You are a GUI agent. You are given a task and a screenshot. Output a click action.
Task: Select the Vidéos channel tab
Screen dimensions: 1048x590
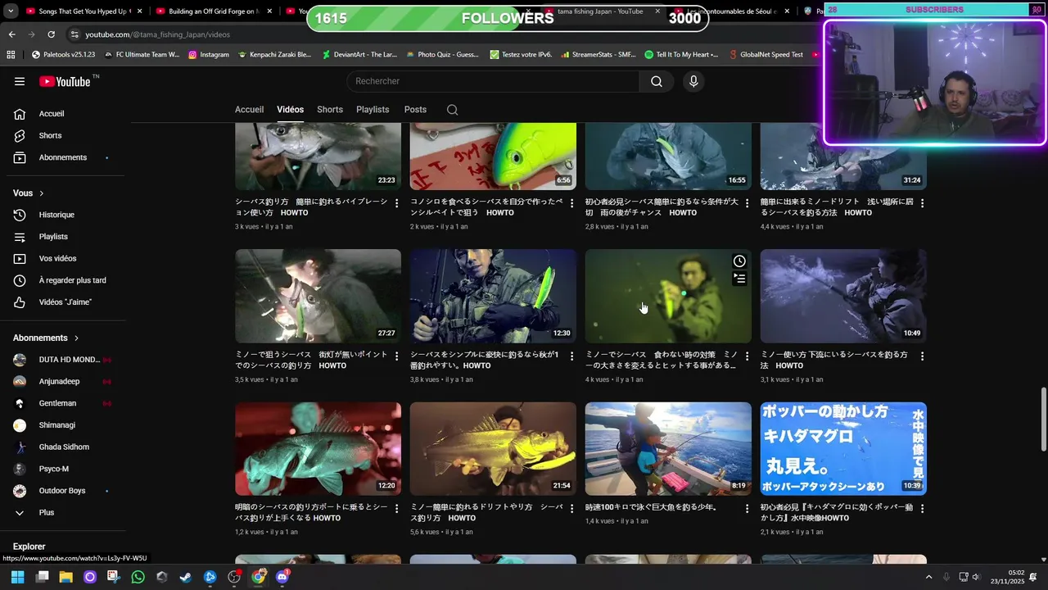[x=290, y=110]
